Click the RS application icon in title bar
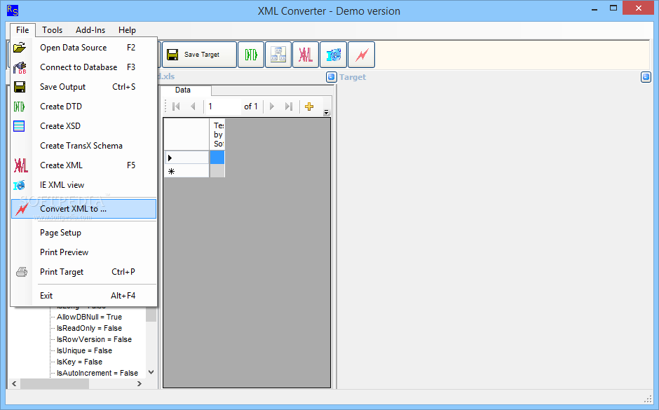The image size is (659, 410). click(13, 11)
